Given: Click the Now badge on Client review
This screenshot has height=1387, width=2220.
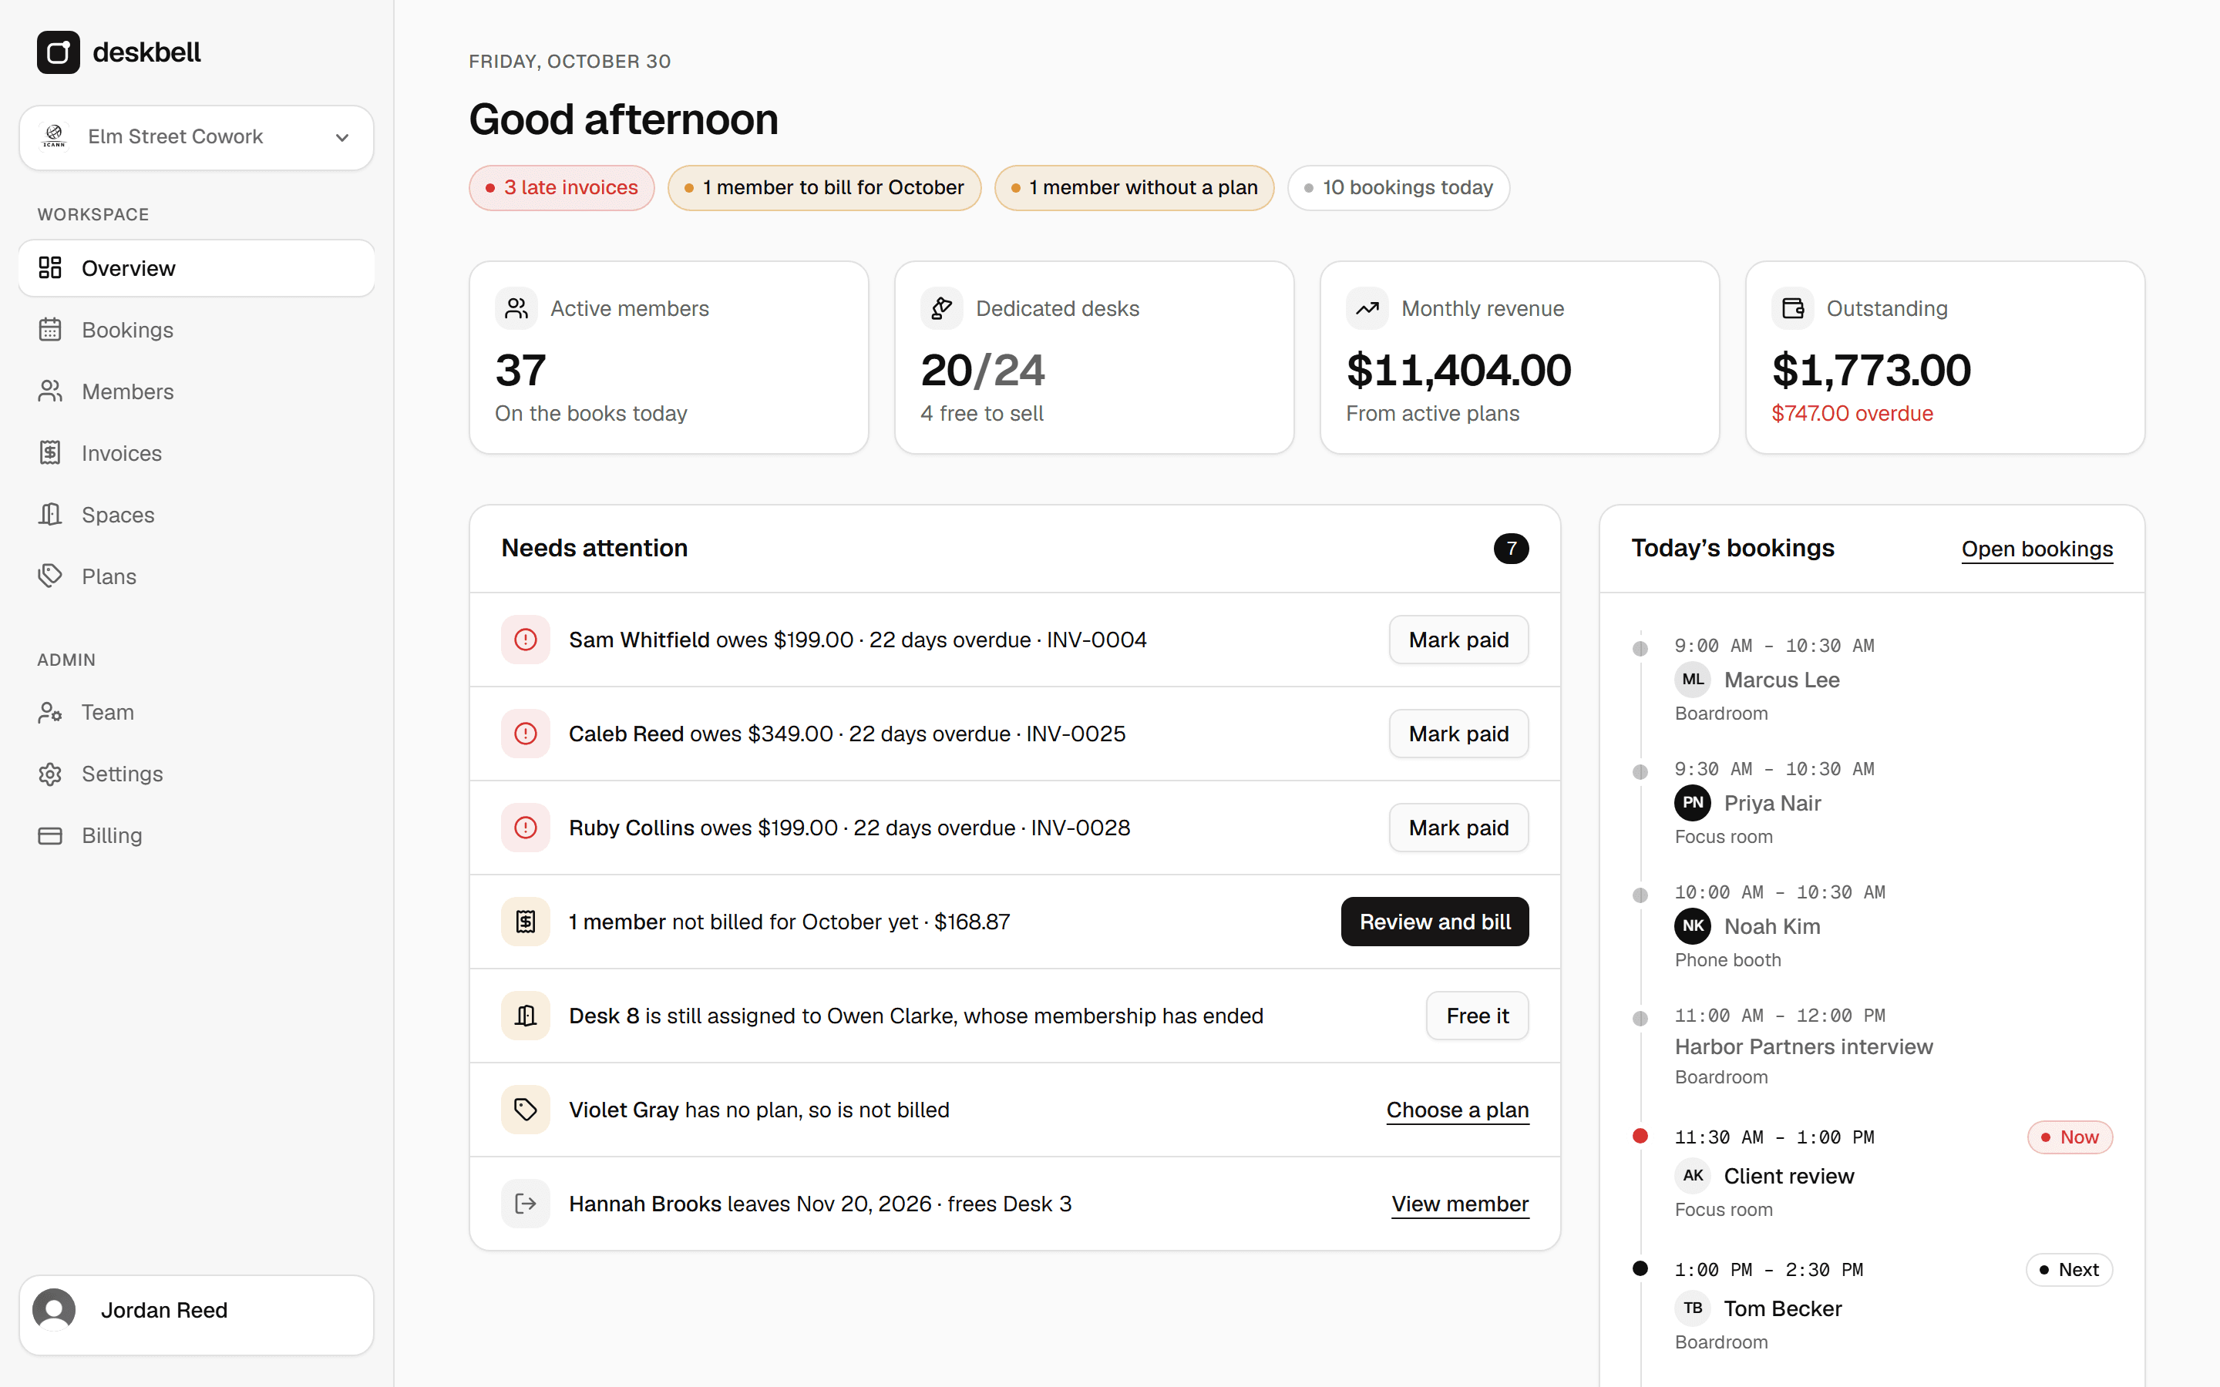Looking at the screenshot, I should 2070,1137.
